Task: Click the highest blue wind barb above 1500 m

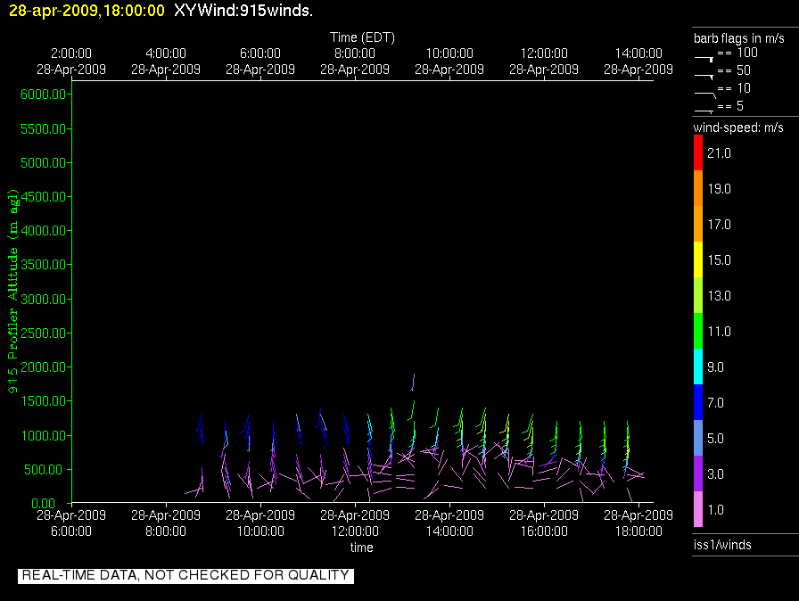Action: [412, 382]
